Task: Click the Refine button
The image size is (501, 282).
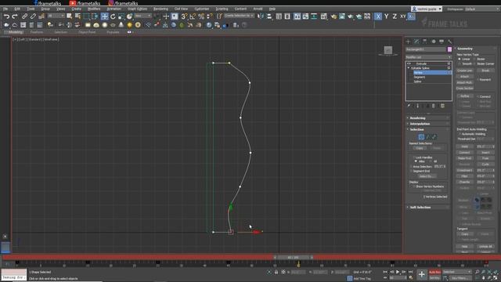Action: pyautogui.click(x=465, y=96)
